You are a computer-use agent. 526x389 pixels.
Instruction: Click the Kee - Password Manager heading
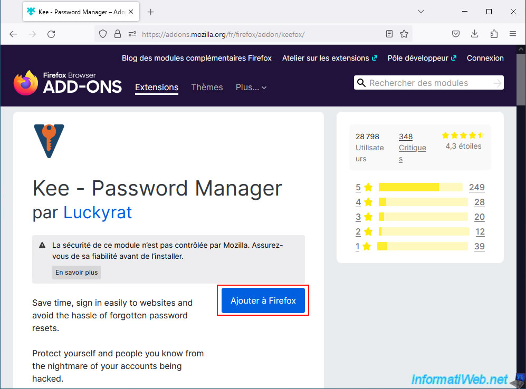click(157, 188)
